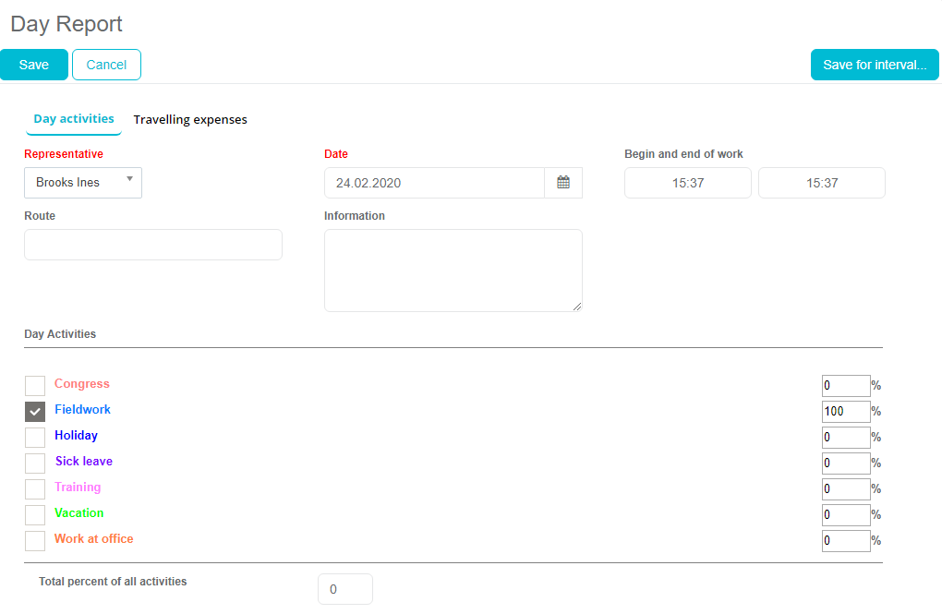Click the Fieldwork percent field showing 100
Image resolution: width=942 pixels, height=614 pixels.
pyautogui.click(x=845, y=412)
